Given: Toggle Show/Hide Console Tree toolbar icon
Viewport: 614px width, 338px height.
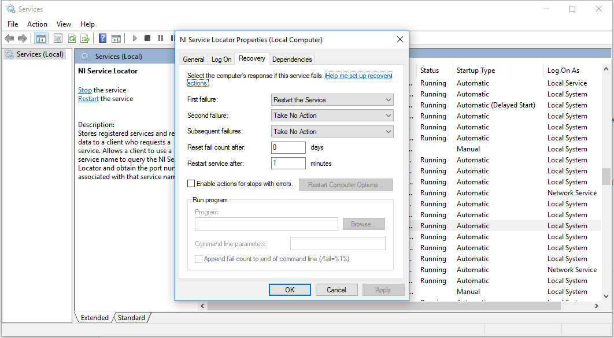Looking at the screenshot, I should point(40,38).
